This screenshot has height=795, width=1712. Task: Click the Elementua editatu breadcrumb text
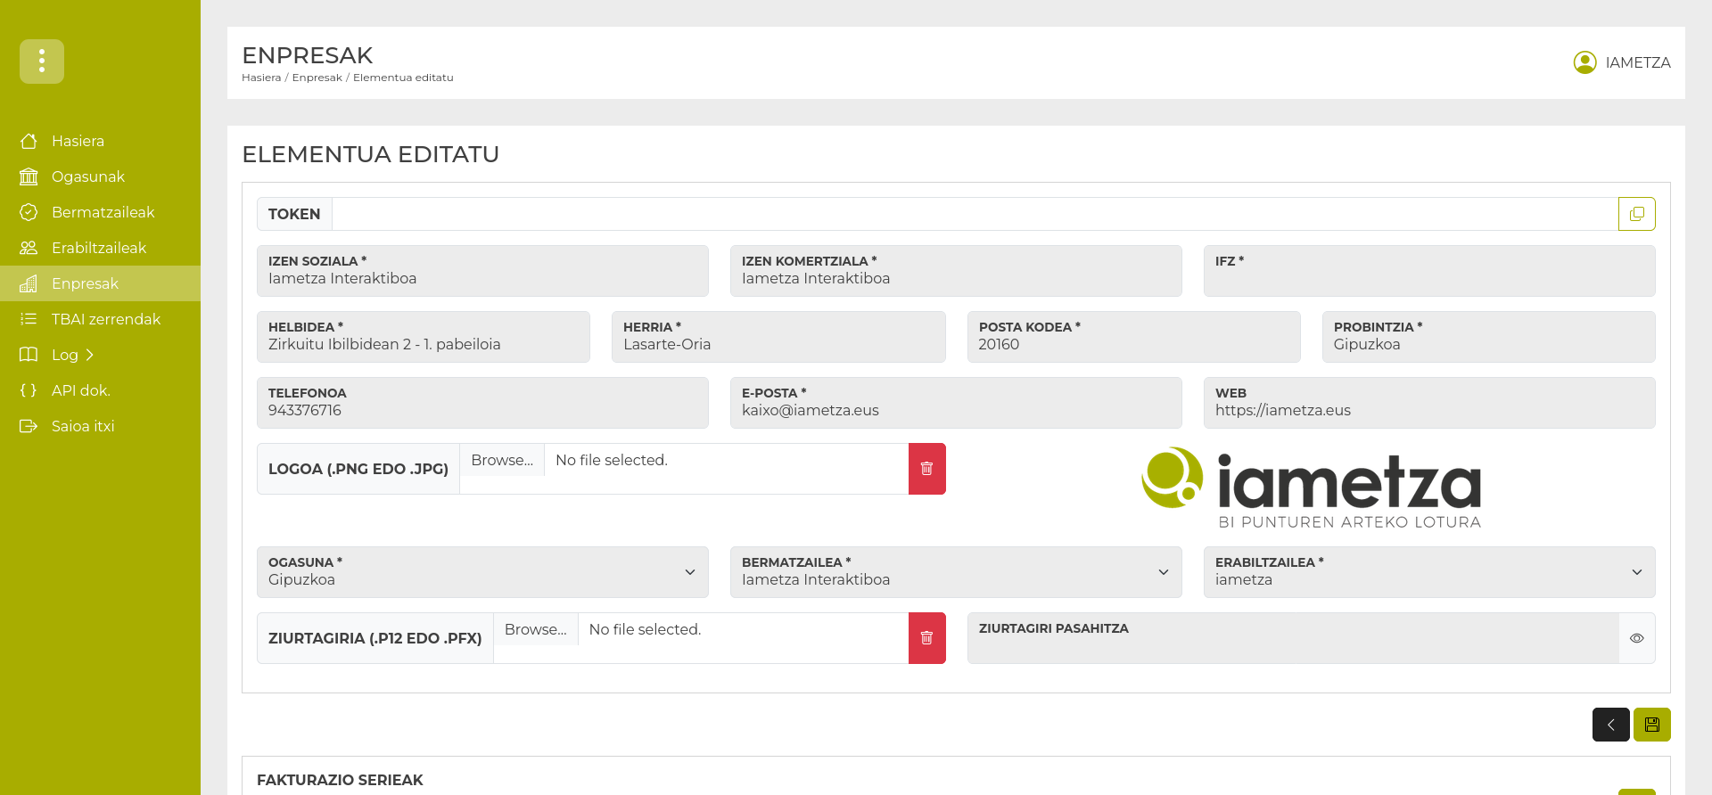coord(403,78)
